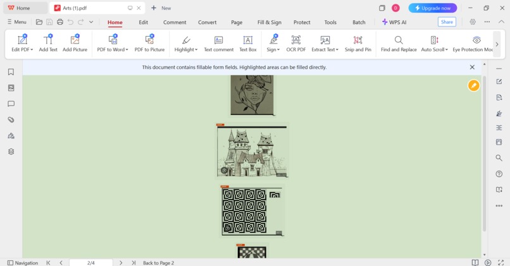Click the castle drawing image
Viewport: 510px width, 266px height.
coord(252,151)
